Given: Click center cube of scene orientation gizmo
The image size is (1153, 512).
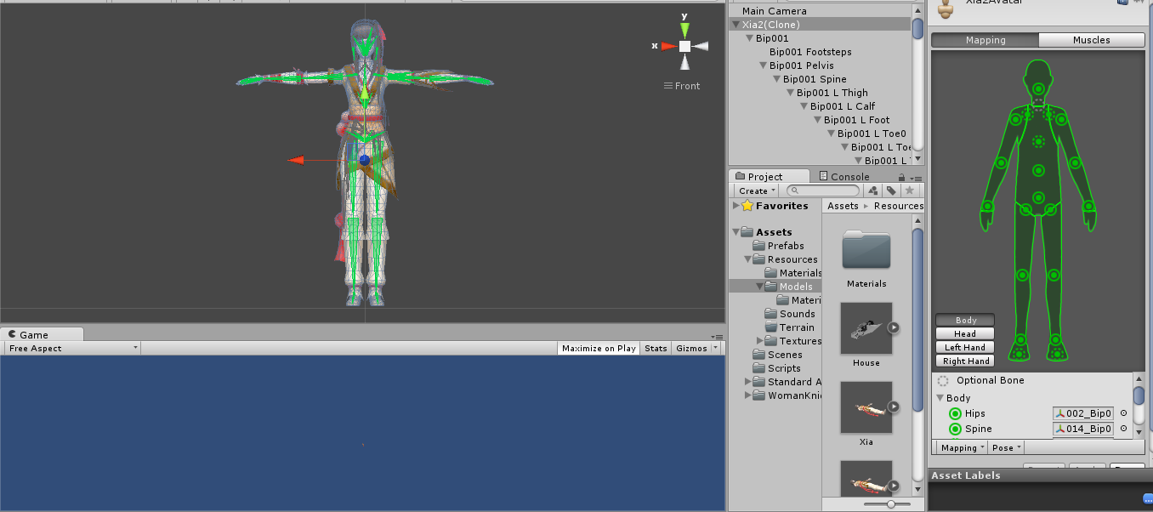Looking at the screenshot, I should (x=684, y=46).
